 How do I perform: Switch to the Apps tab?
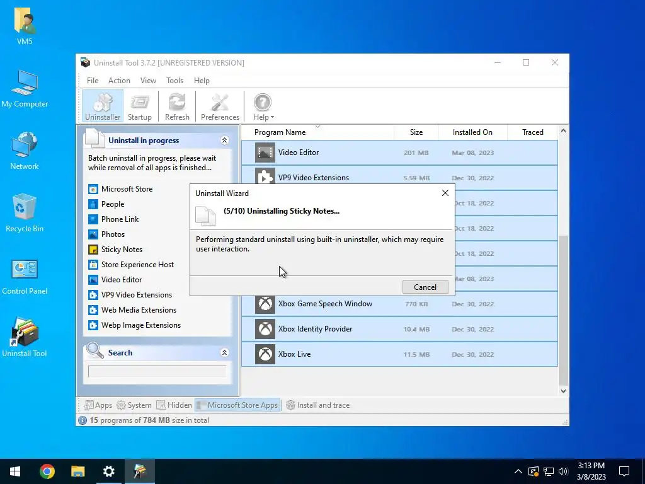tap(98, 405)
